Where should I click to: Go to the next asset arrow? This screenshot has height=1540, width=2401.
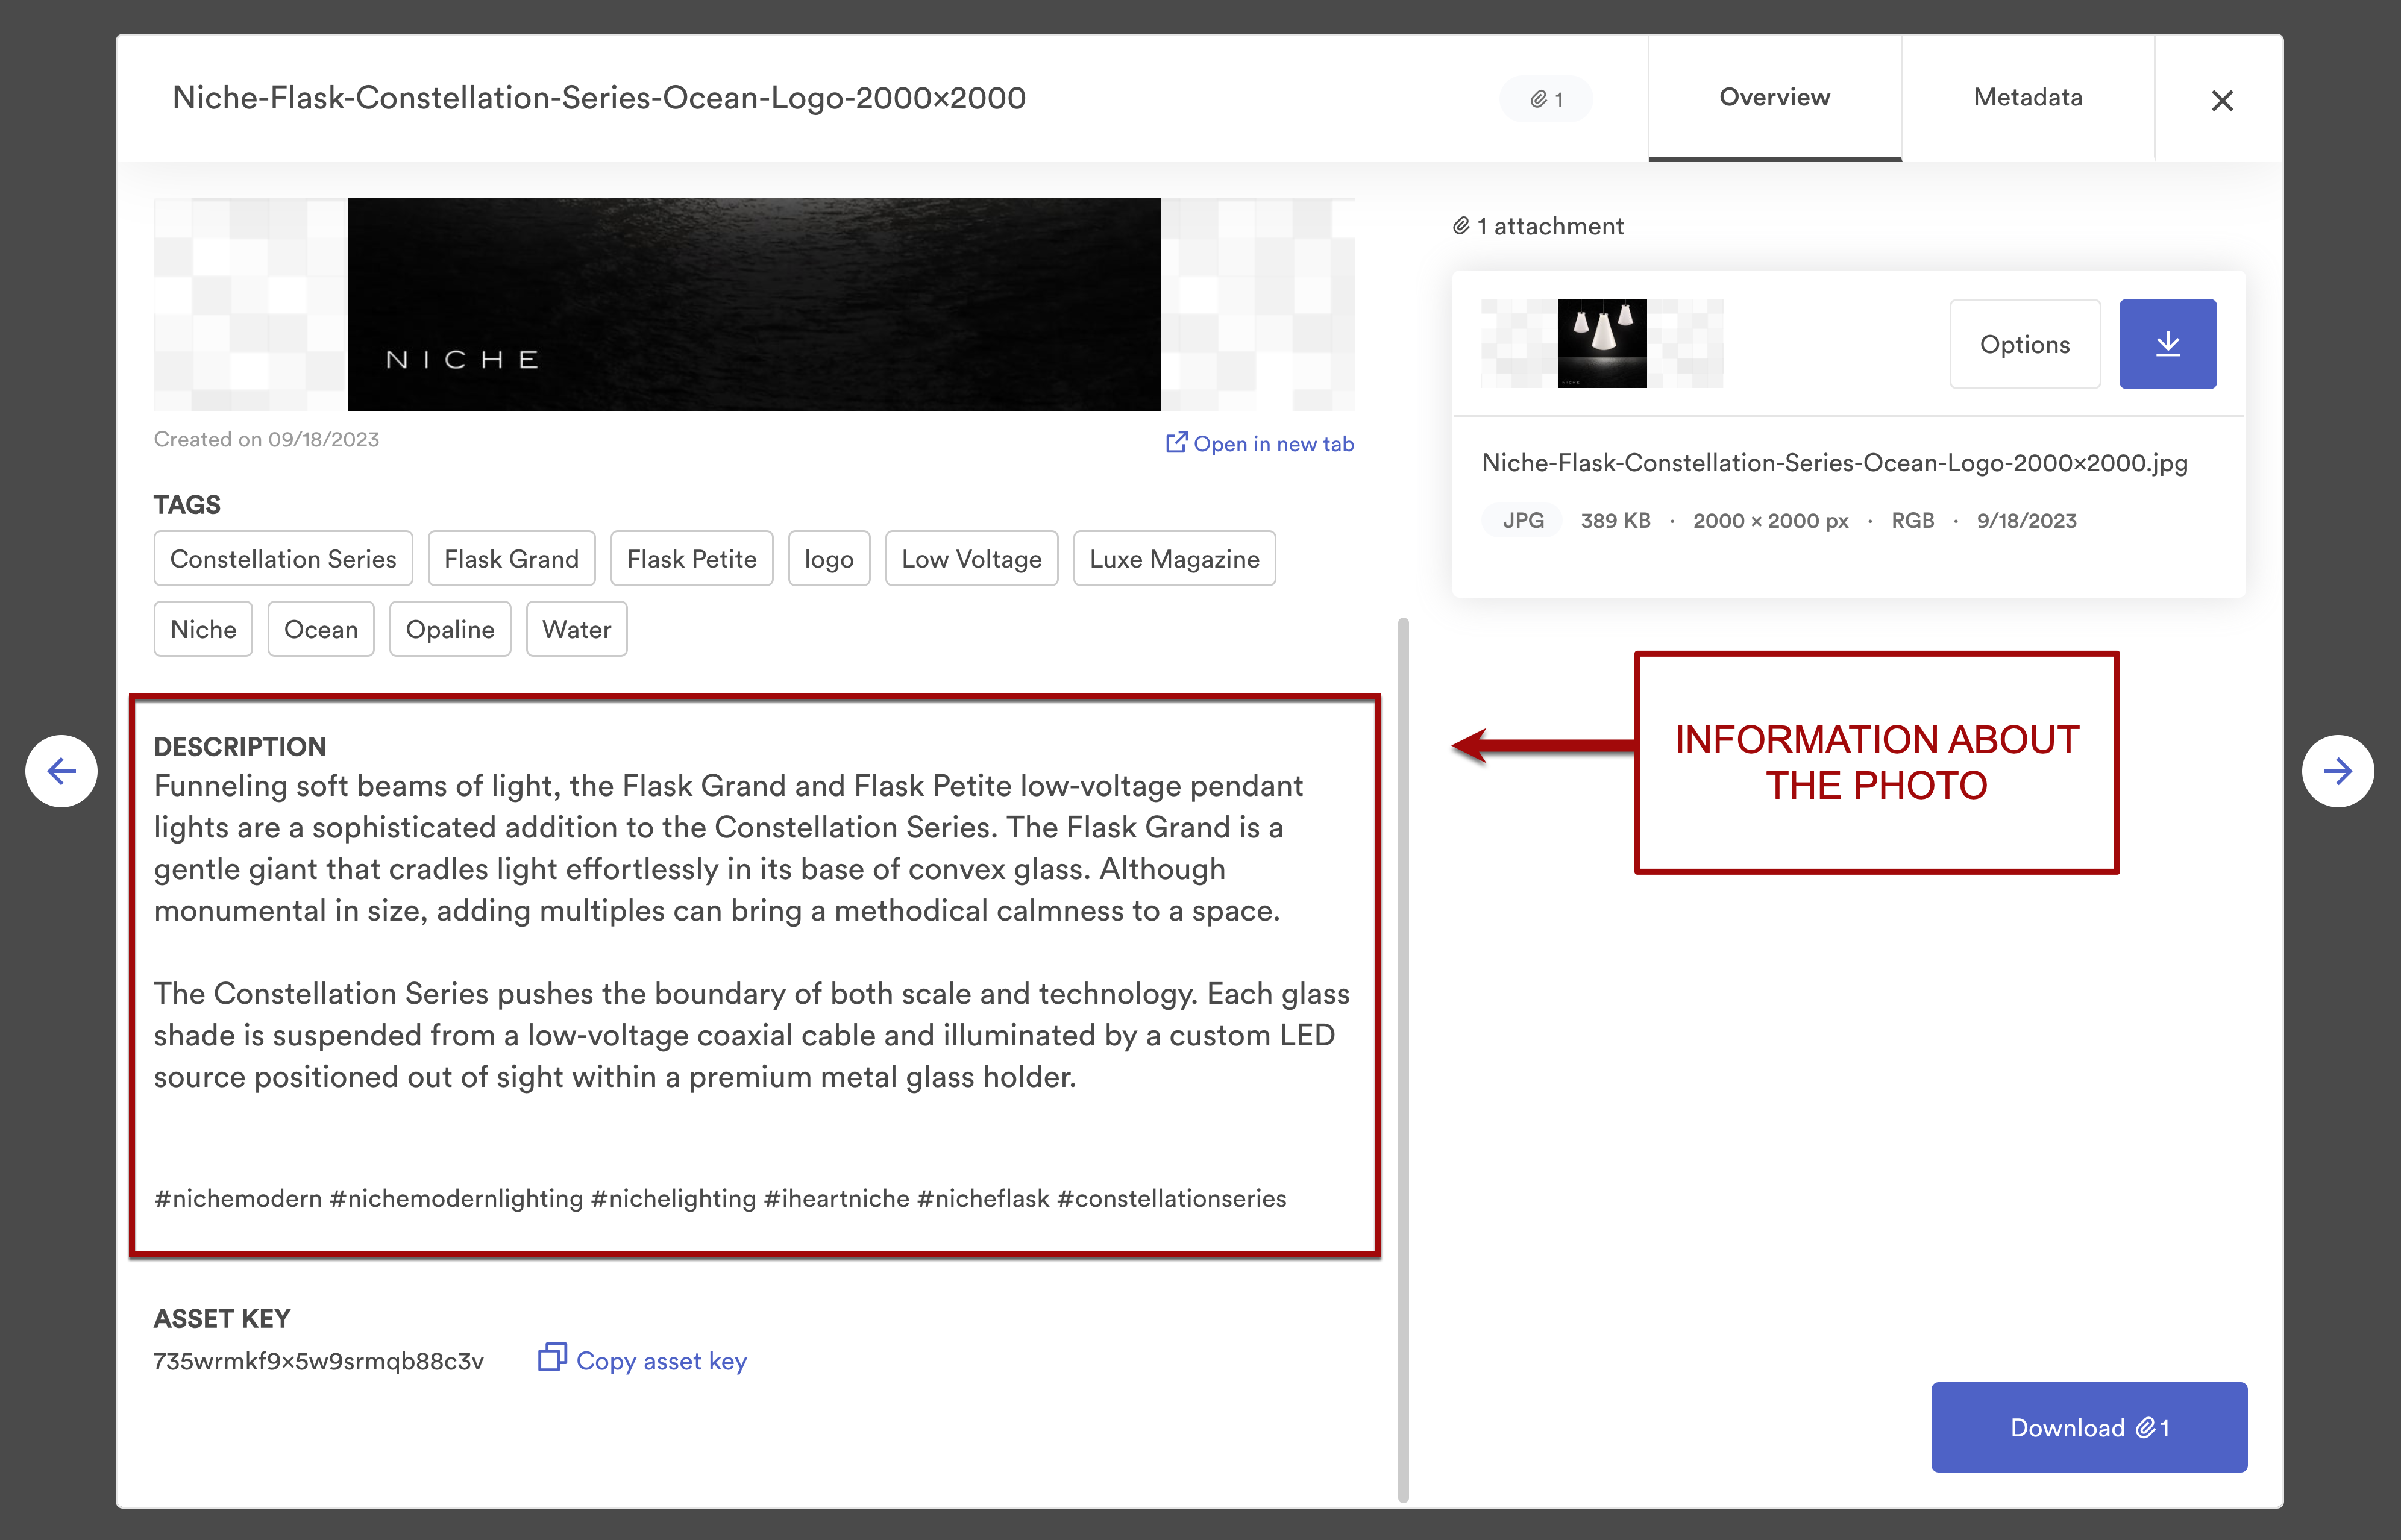[x=2338, y=771]
